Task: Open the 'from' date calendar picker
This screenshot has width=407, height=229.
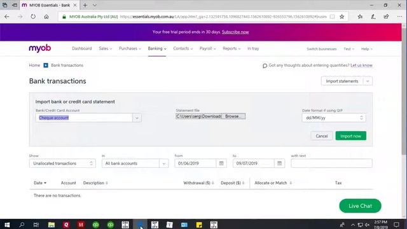Action: coord(221,163)
